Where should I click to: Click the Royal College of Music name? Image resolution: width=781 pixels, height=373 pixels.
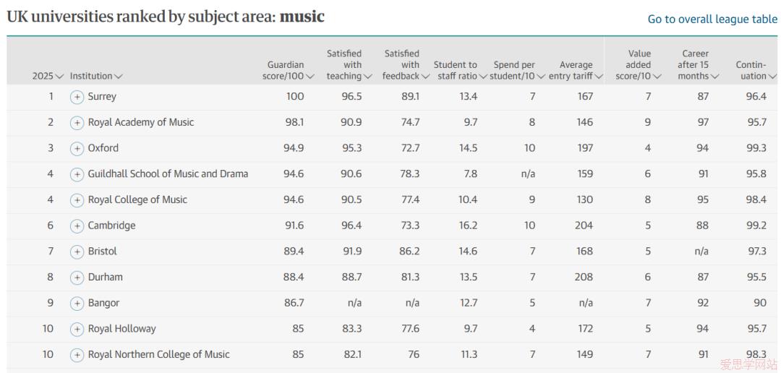(x=137, y=200)
